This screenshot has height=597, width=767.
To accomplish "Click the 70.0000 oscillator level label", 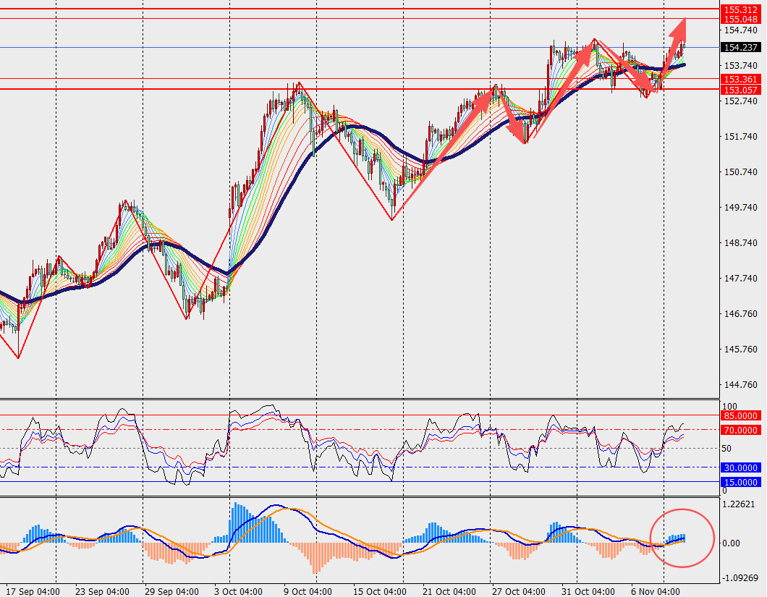I will (x=740, y=430).
